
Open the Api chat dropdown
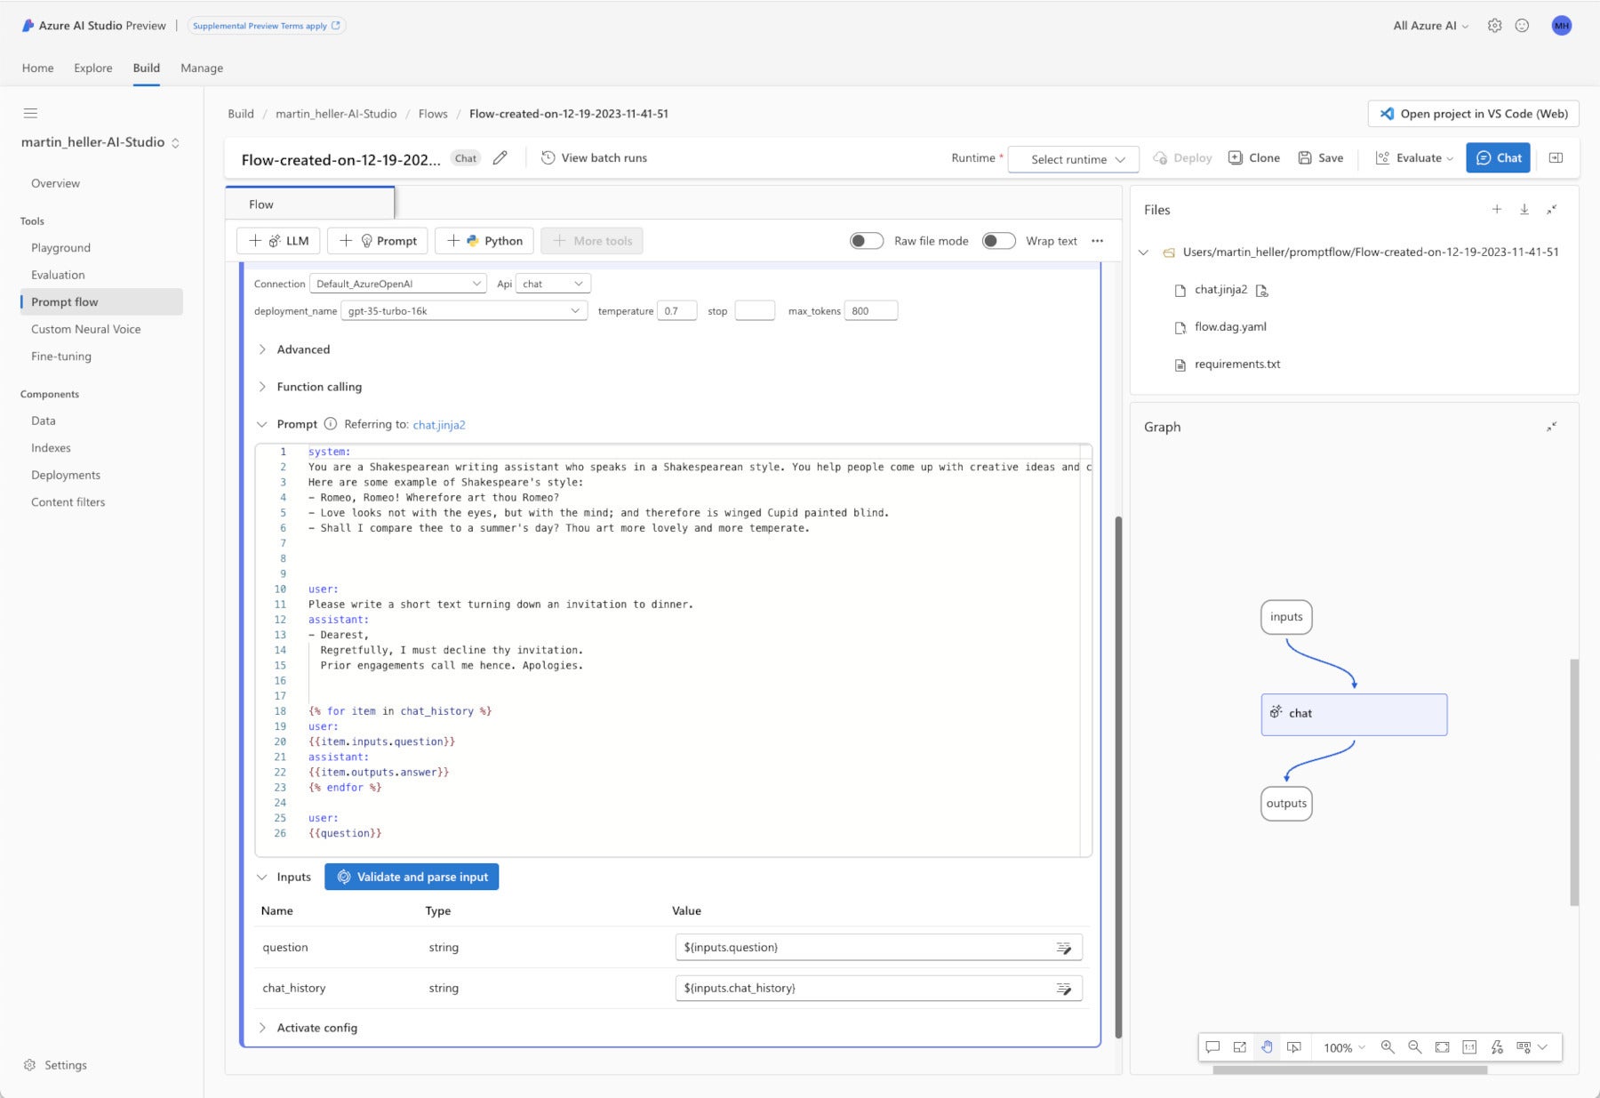(553, 284)
